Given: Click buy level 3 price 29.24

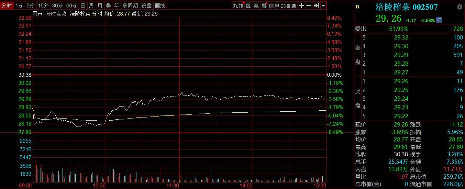Looking at the screenshot, I should [401, 99].
